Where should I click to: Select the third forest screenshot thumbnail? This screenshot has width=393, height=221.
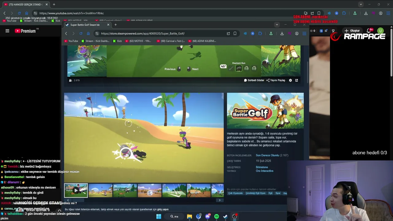point(125,191)
